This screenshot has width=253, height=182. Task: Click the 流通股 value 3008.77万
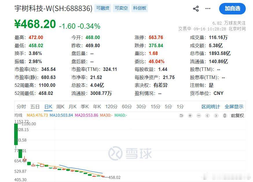[101, 93]
